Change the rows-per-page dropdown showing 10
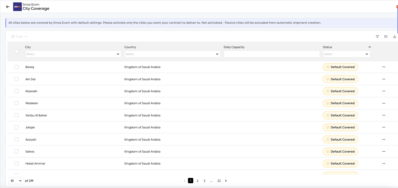The image size is (398, 188). (16, 181)
